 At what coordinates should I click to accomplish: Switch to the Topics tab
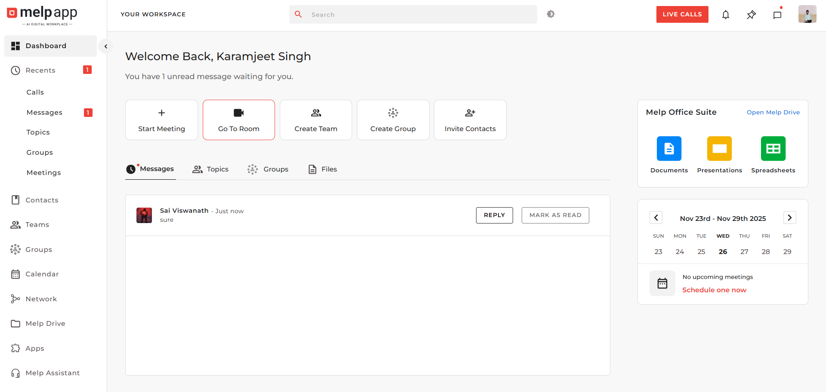pyautogui.click(x=210, y=169)
